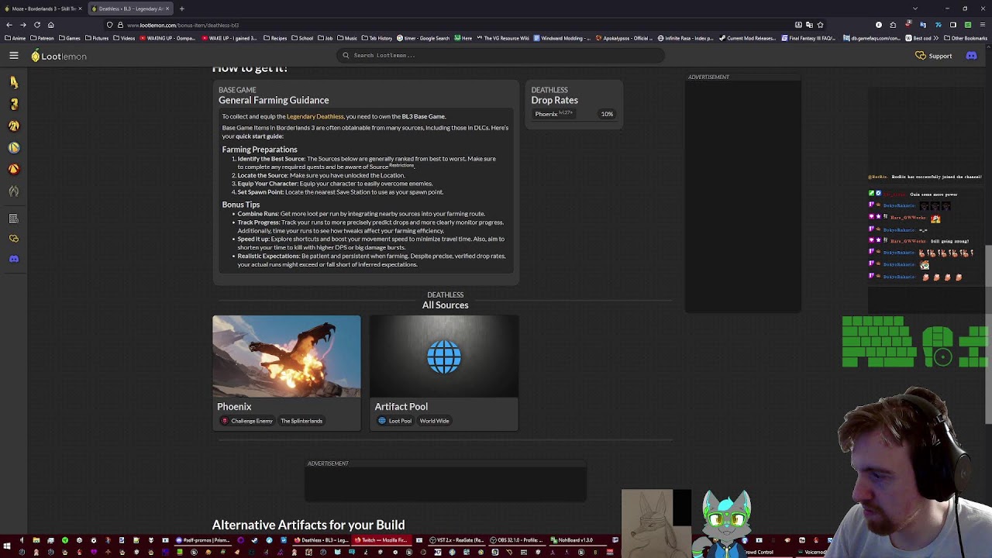Click the Challenge Enemy tag
This screenshot has height=558, width=992.
click(247, 421)
